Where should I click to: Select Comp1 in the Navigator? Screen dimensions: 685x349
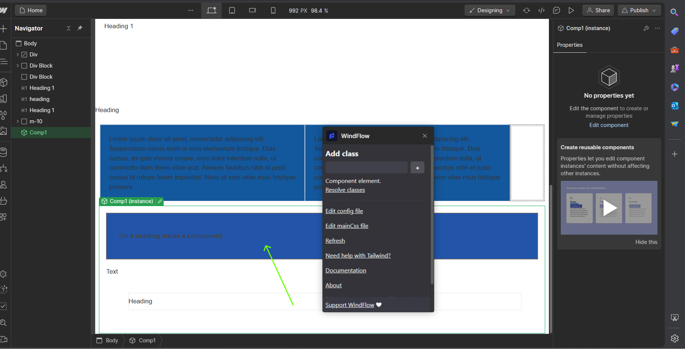click(x=38, y=133)
